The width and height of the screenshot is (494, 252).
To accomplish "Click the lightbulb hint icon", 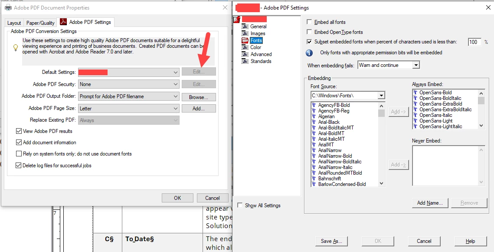I will (x=15, y=48).
